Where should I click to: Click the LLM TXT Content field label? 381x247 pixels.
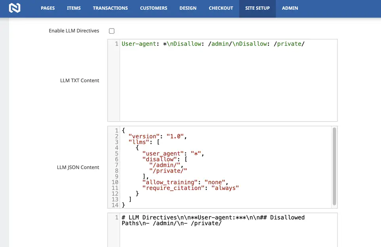click(80, 80)
